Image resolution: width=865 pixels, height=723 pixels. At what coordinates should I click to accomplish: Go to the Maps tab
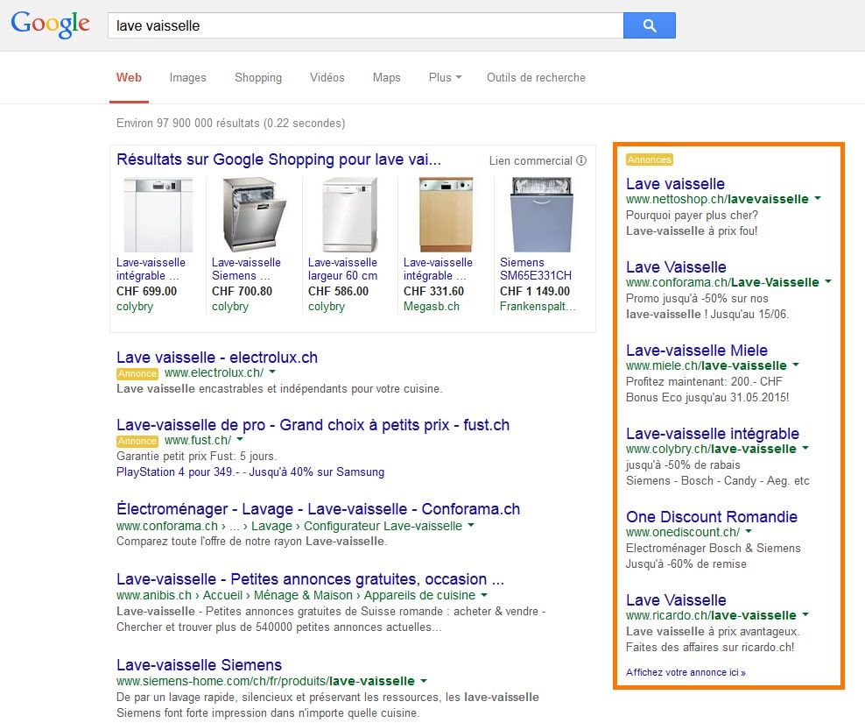(x=387, y=77)
